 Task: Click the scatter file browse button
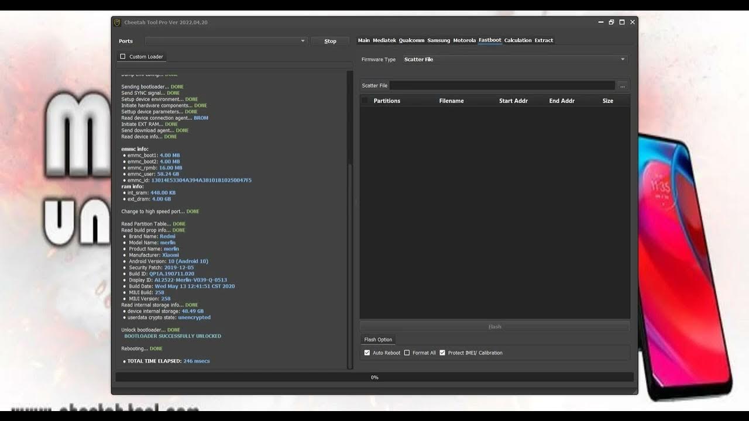(623, 86)
